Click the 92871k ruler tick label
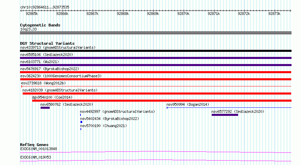Image resolution: width=301 pixels, height=165 pixels. [x=214, y=14]
